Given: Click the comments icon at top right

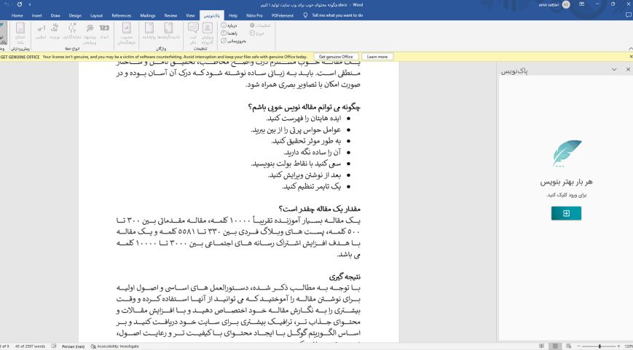Looking at the screenshot, I should (628, 15).
